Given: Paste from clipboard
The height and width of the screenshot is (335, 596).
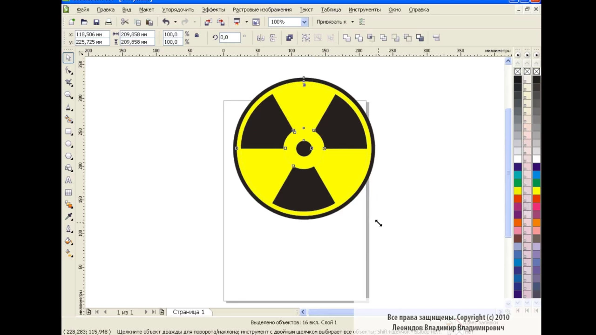Looking at the screenshot, I should point(149,22).
